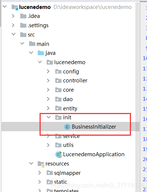This screenshot has height=192, width=147.
Task: Click the entity package icon
Action: tap(58, 108)
